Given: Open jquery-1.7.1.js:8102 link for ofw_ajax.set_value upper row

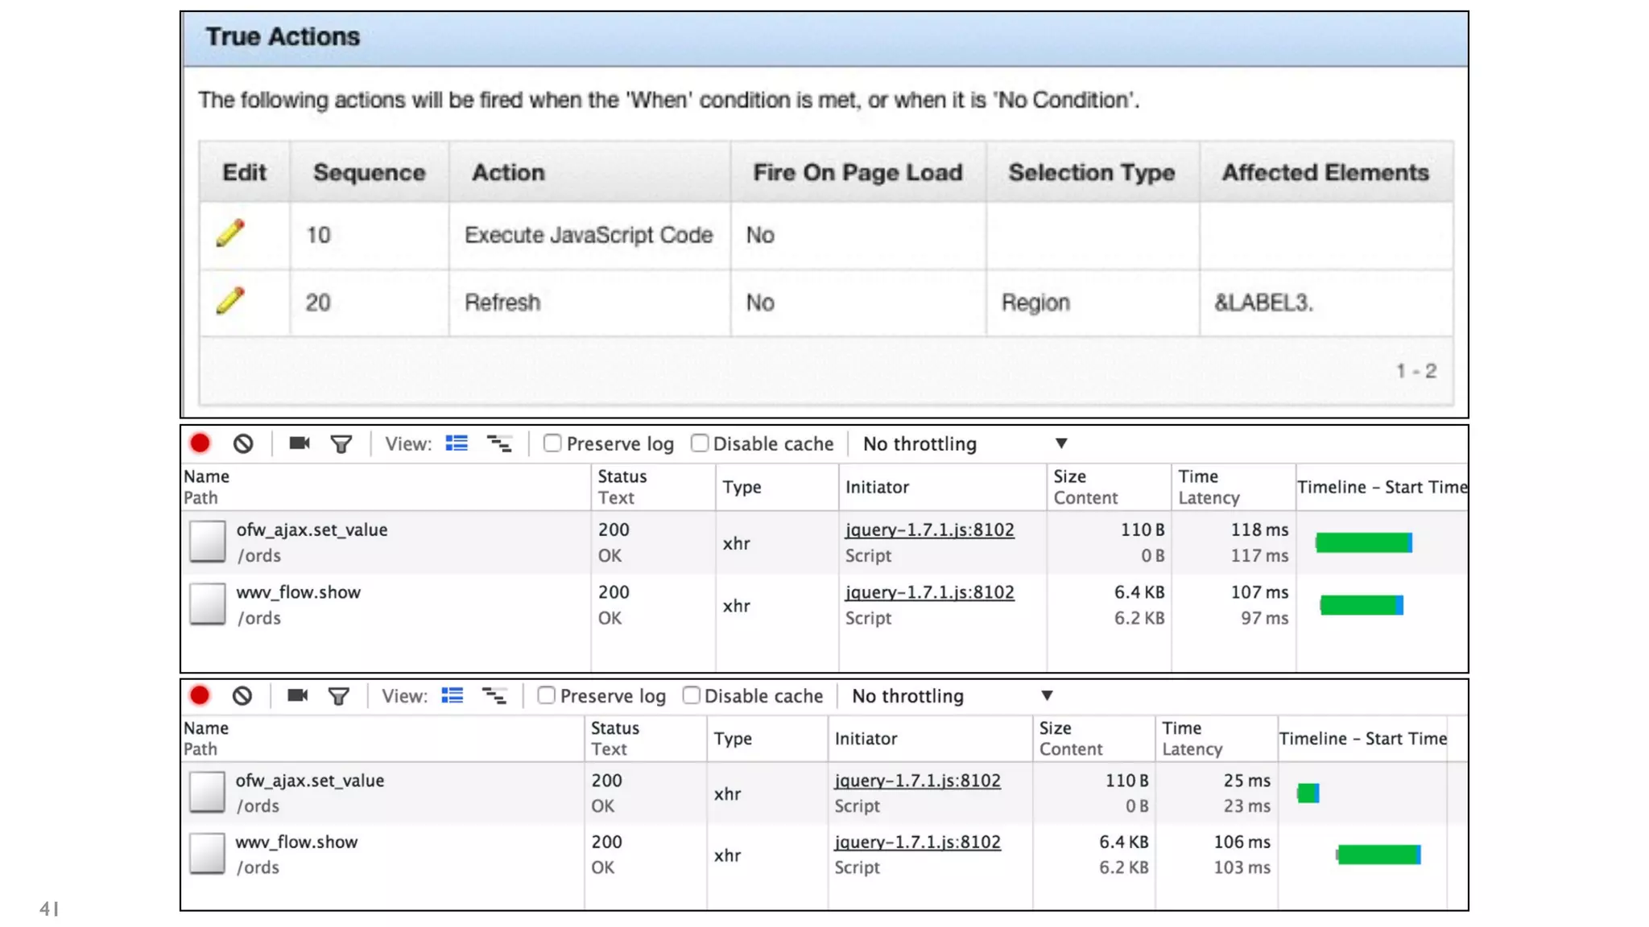Looking at the screenshot, I should click(x=929, y=529).
